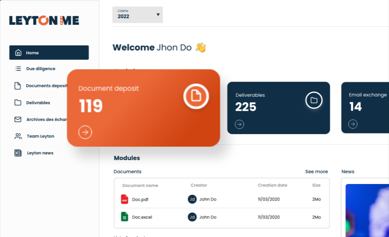Open the Doc.pdf file row

coord(140,200)
